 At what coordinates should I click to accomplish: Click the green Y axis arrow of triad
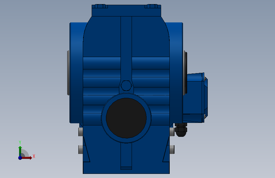point(20,151)
